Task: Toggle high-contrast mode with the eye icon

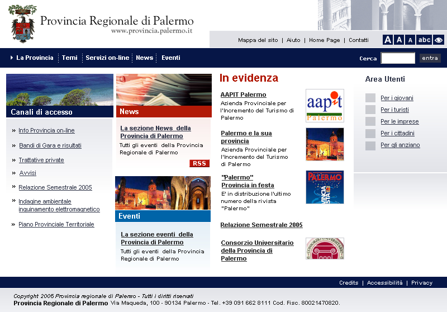Action: click(439, 40)
